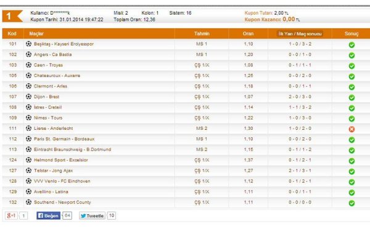370x237 pixels.
Task: Click soccer ball icon beside Caen - Troyes
Action: click(28, 65)
